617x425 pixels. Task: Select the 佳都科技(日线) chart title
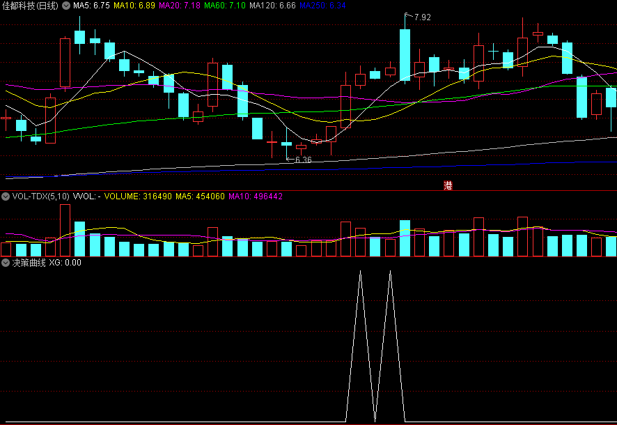[x=30, y=6]
